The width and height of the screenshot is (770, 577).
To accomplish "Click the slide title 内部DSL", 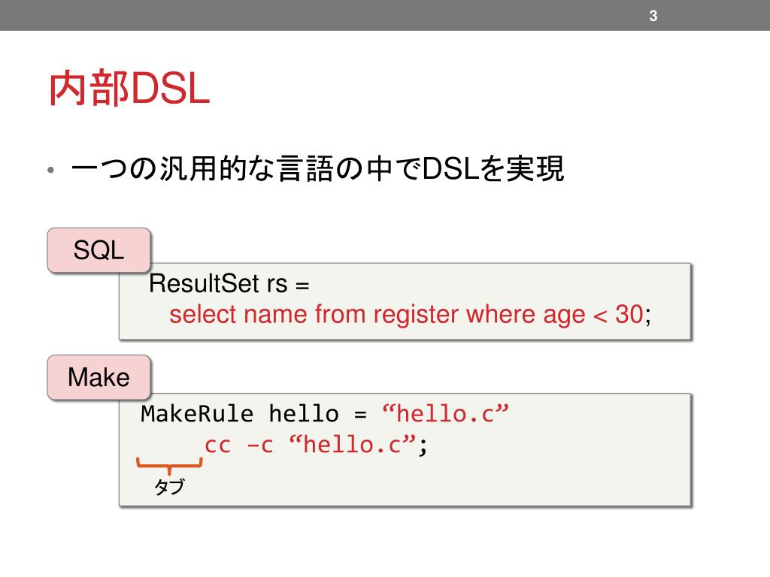I will pyautogui.click(x=129, y=89).
